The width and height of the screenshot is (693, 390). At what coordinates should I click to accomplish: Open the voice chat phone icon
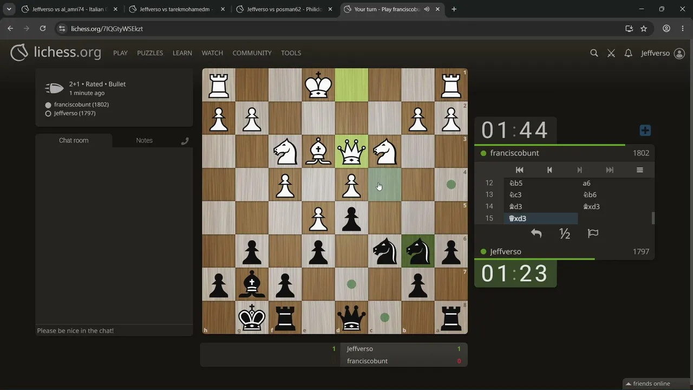coord(185,141)
